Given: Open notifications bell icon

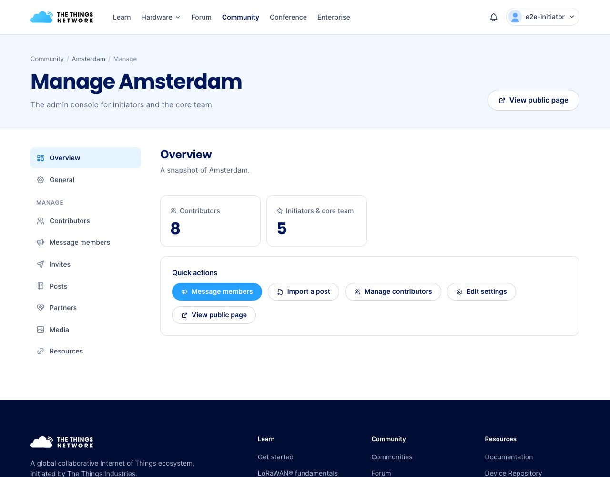Looking at the screenshot, I should coord(494,17).
